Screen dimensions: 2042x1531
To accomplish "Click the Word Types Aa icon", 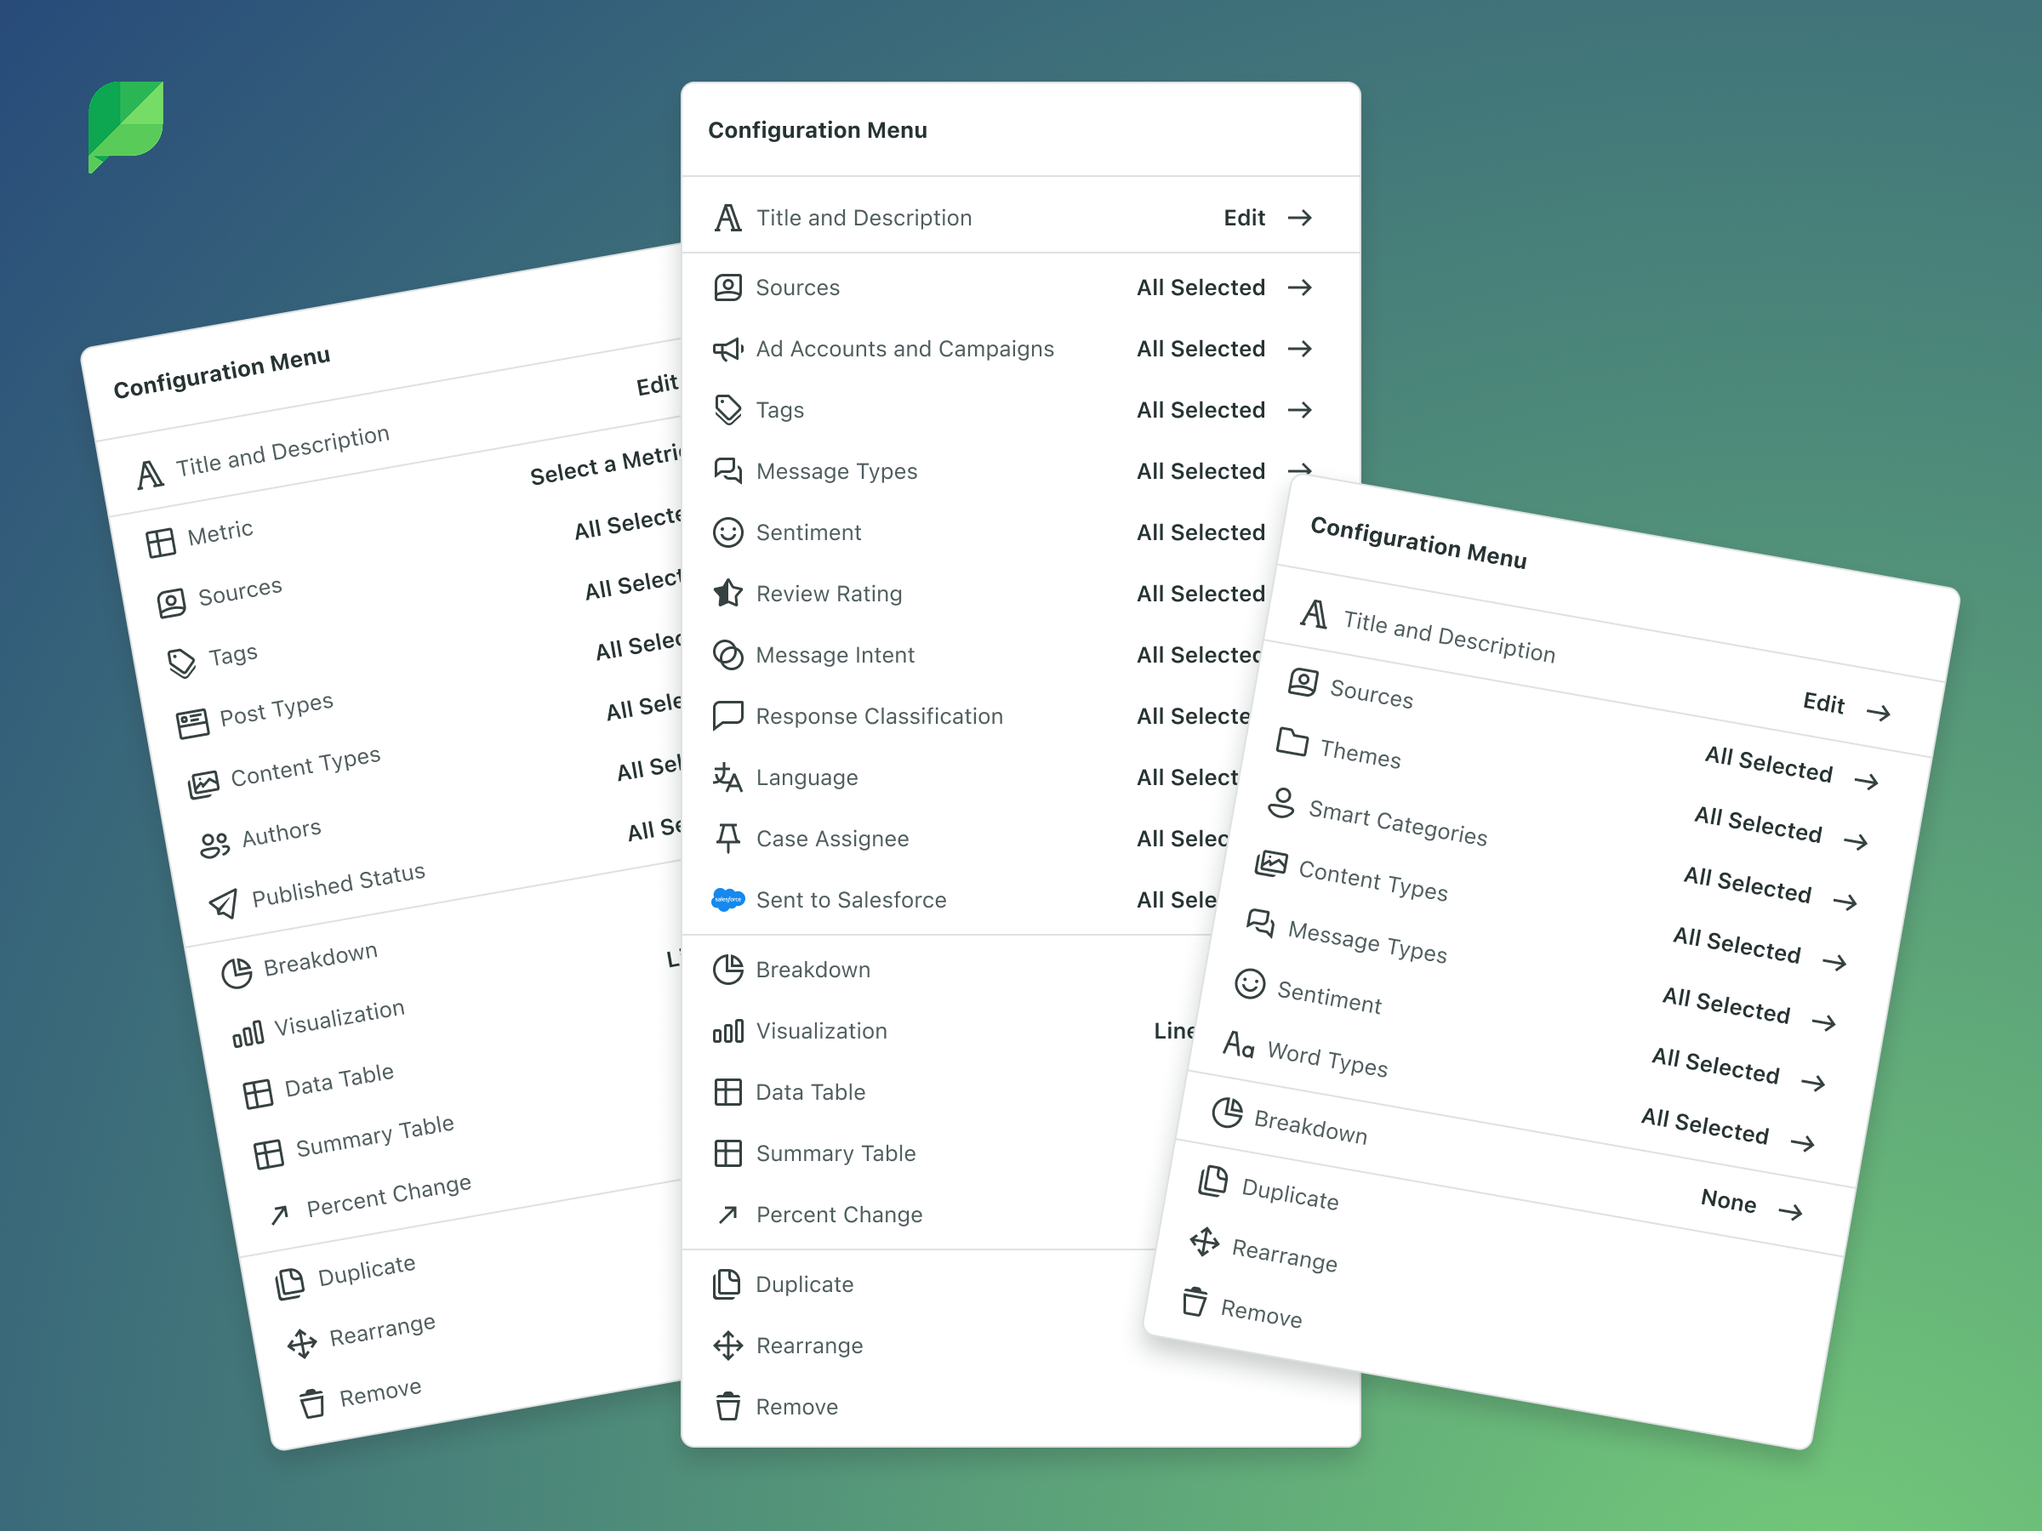I will [x=1238, y=1044].
